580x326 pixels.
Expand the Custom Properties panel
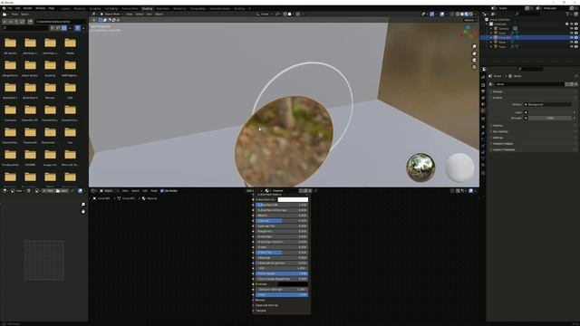click(504, 149)
